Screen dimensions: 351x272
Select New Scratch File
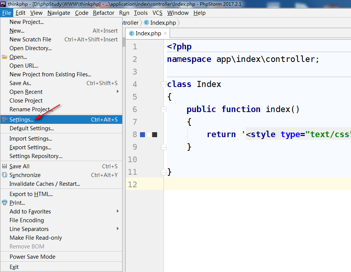[x=61, y=40]
